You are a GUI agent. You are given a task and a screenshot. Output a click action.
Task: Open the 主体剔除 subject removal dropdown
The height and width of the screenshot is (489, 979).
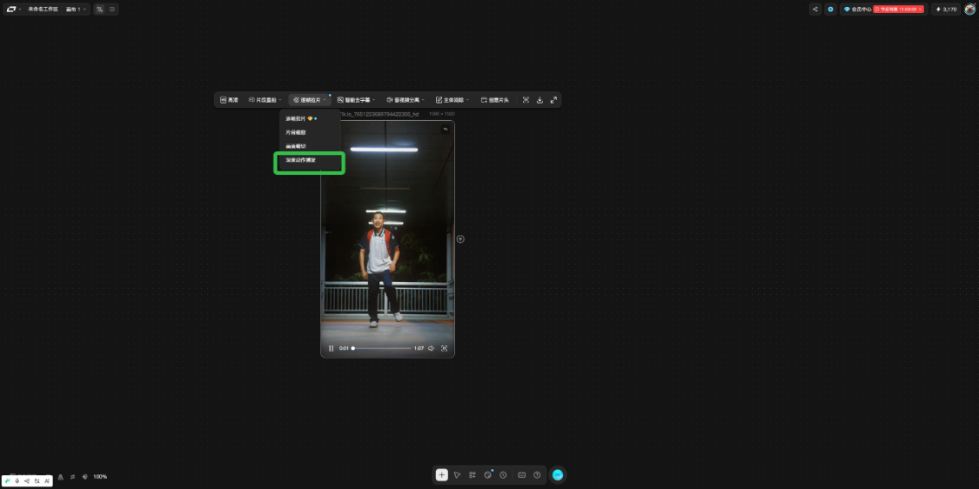click(x=453, y=100)
